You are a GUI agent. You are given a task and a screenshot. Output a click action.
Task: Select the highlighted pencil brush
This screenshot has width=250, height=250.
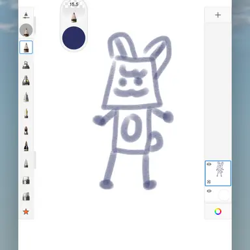(x=26, y=48)
